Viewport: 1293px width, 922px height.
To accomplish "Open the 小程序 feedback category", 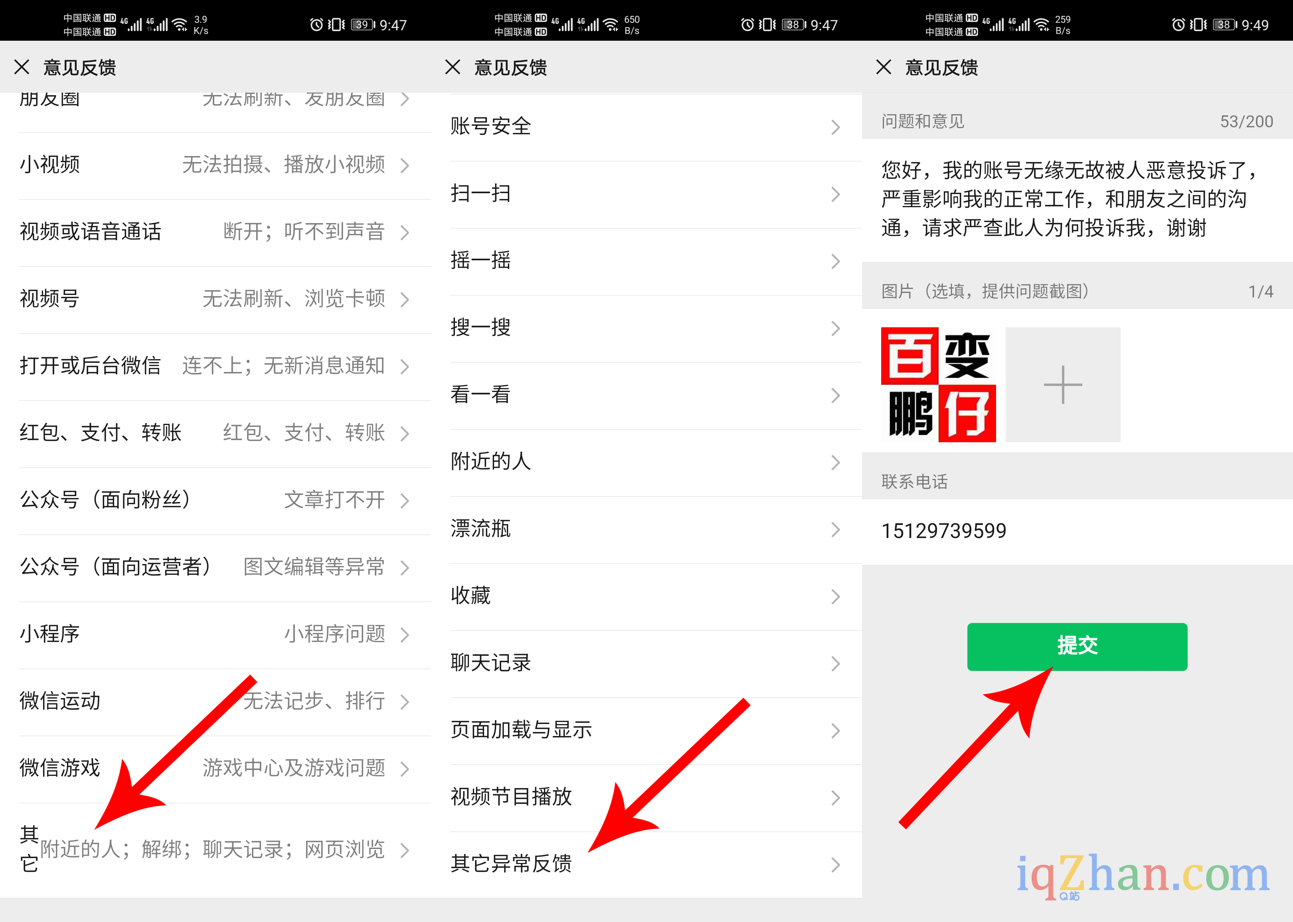I will (x=215, y=634).
